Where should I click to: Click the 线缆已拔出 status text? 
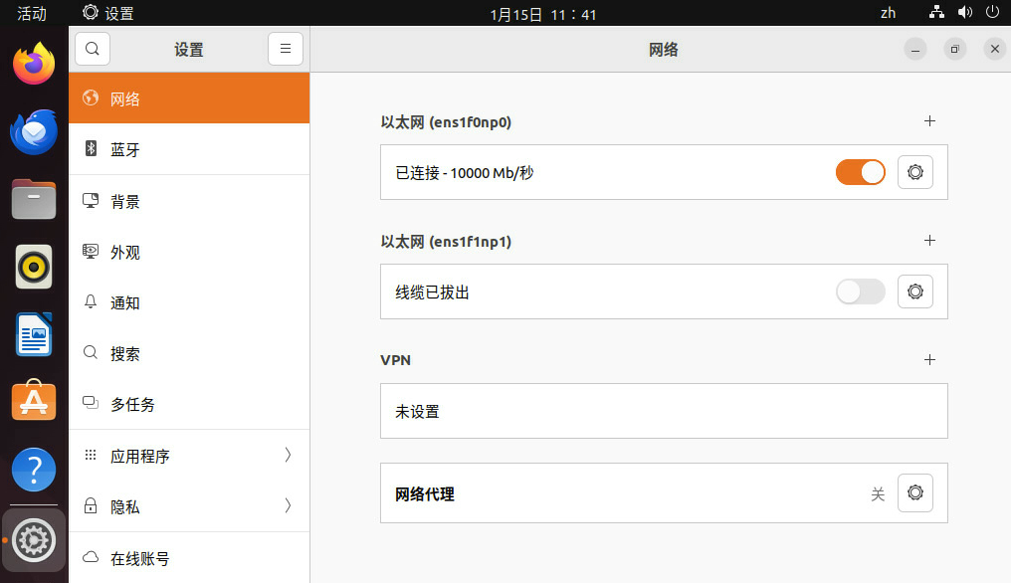click(432, 292)
